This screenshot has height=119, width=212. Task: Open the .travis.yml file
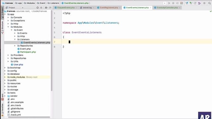[14, 115]
